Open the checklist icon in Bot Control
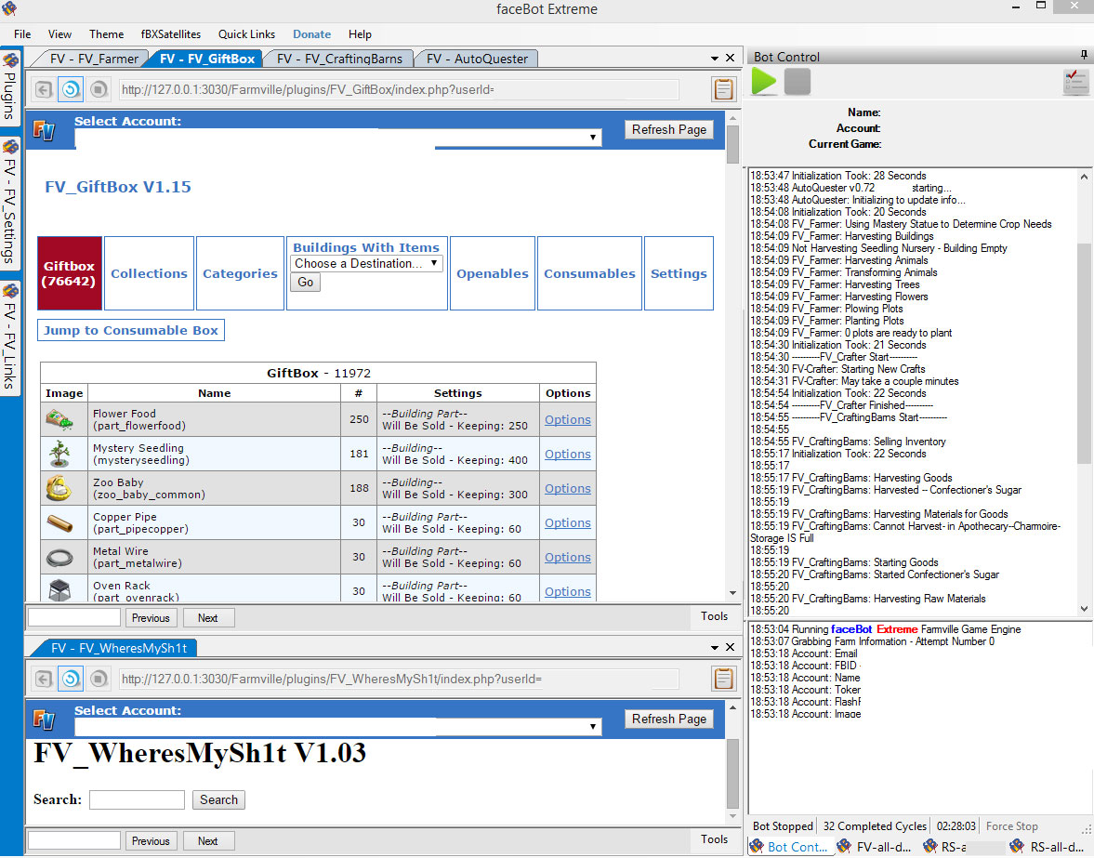This screenshot has height=858, width=1094. point(1075,83)
